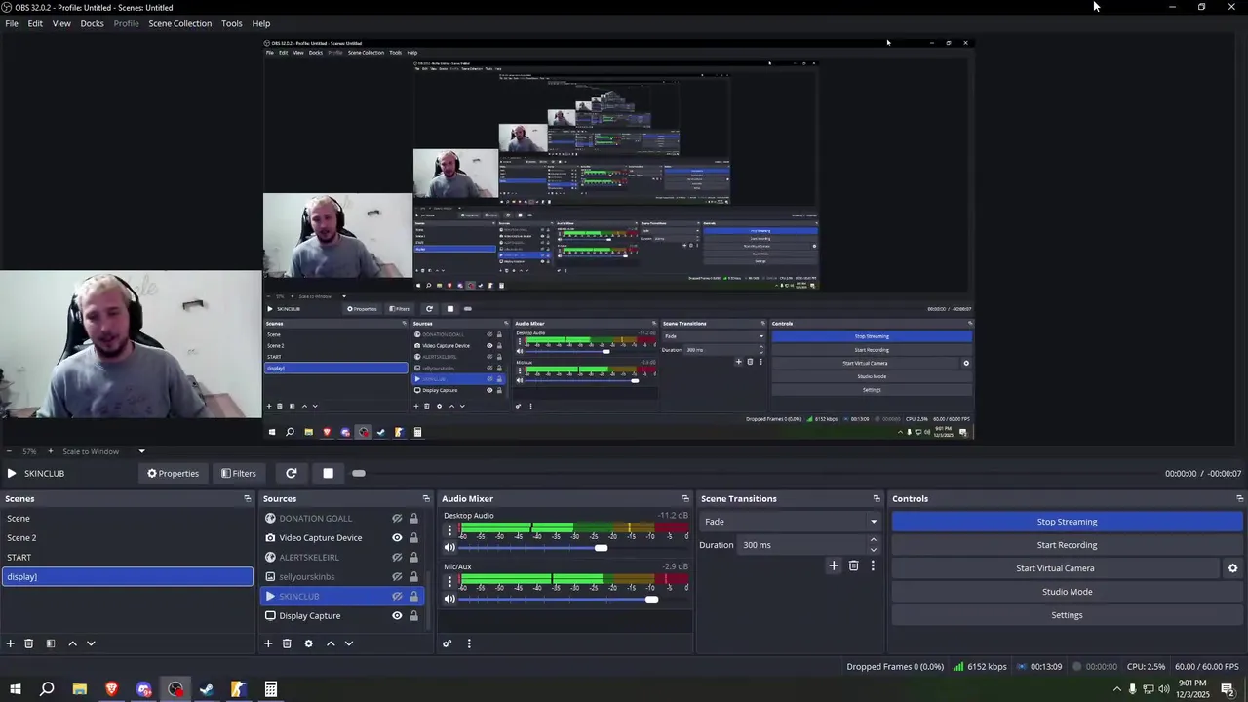
Task: Open the Fade transition dropdown
Action: click(x=790, y=522)
